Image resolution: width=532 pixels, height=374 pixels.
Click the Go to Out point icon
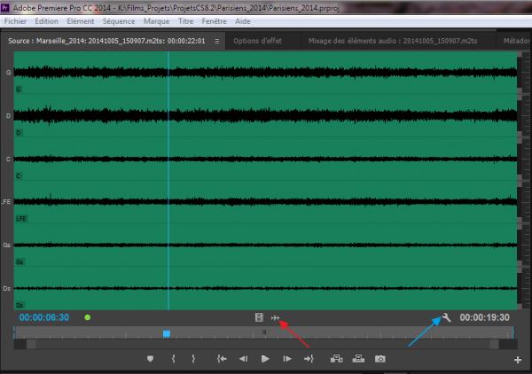(x=309, y=359)
